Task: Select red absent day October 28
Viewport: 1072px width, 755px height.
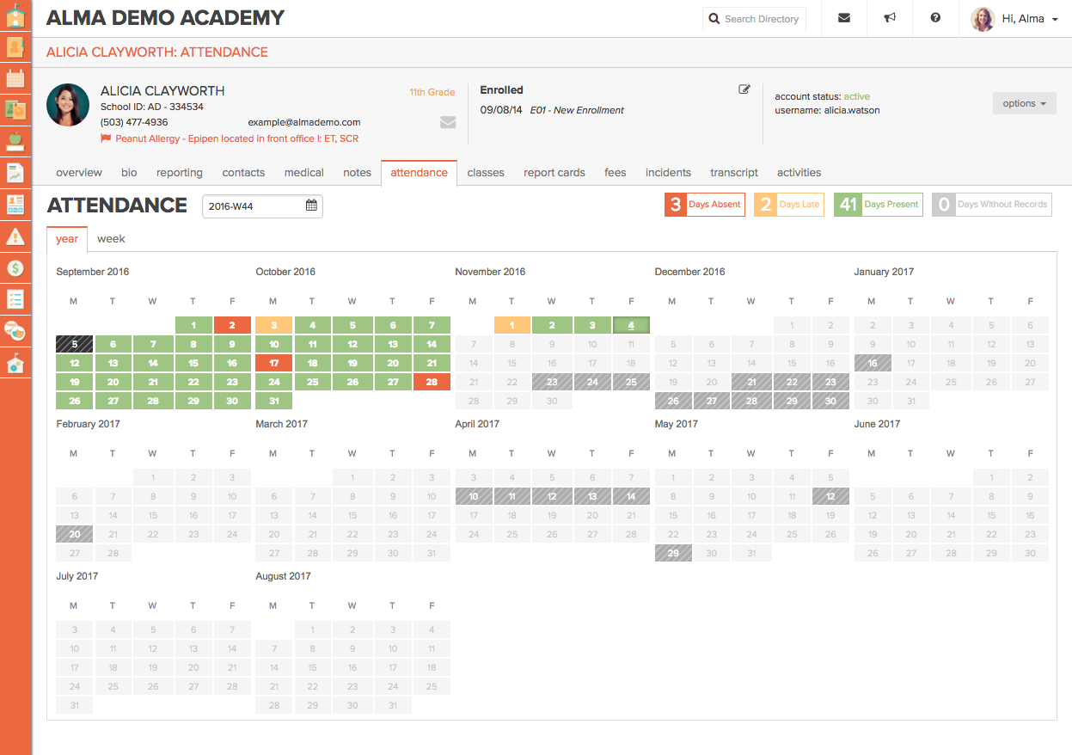Action: pyautogui.click(x=432, y=382)
